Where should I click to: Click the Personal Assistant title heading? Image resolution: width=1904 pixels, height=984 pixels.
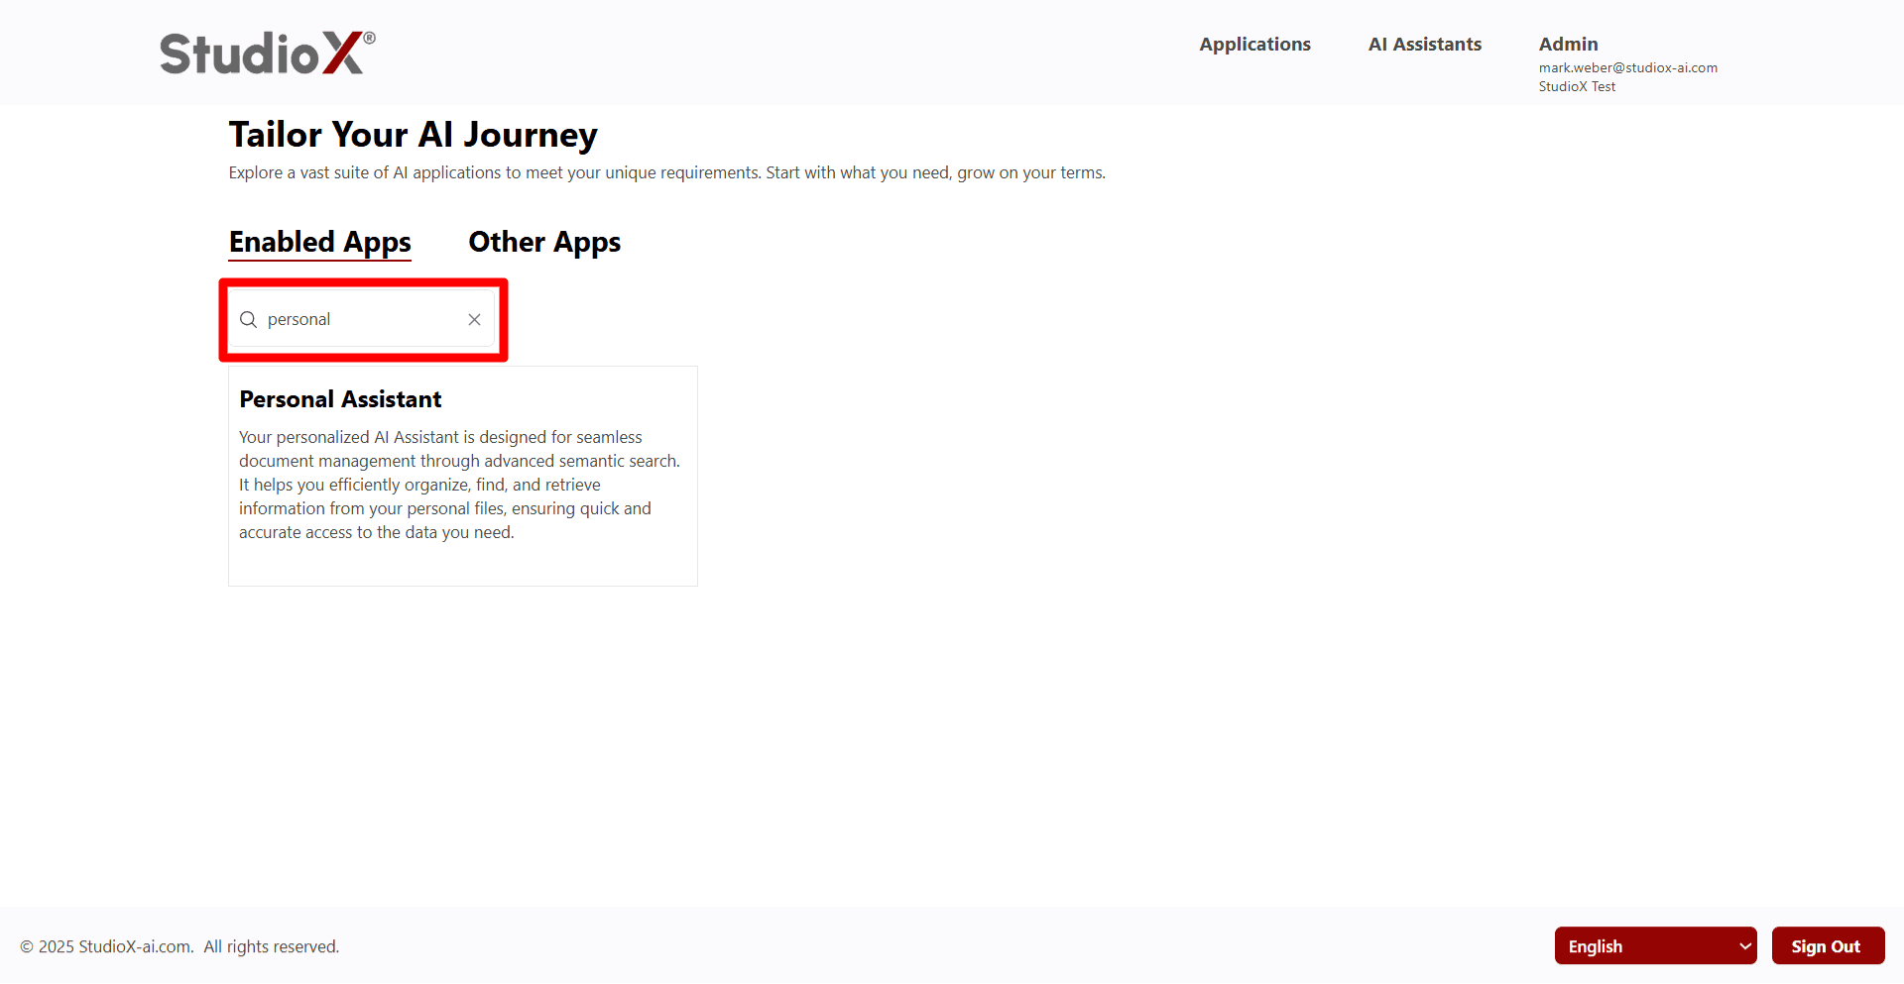pos(340,398)
